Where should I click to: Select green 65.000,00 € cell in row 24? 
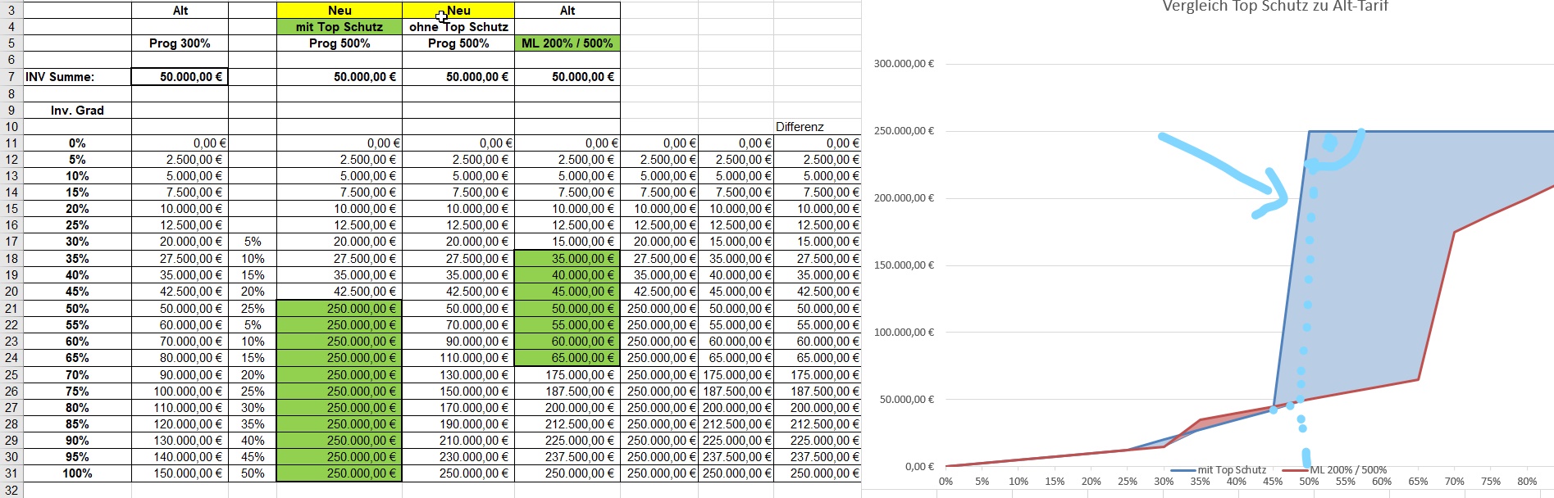pyautogui.click(x=567, y=358)
